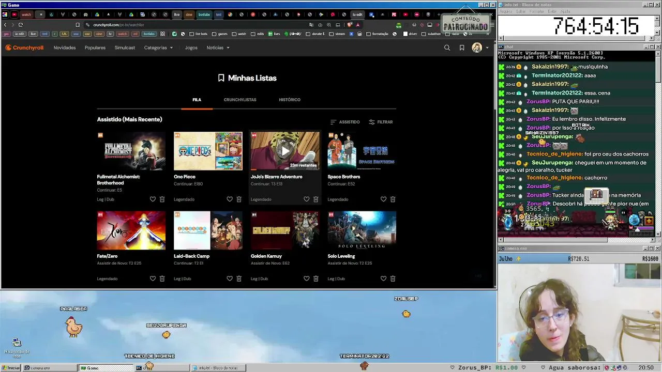Expand the Categorias dropdown
The image size is (662, 372).
pyautogui.click(x=158, y=48)
